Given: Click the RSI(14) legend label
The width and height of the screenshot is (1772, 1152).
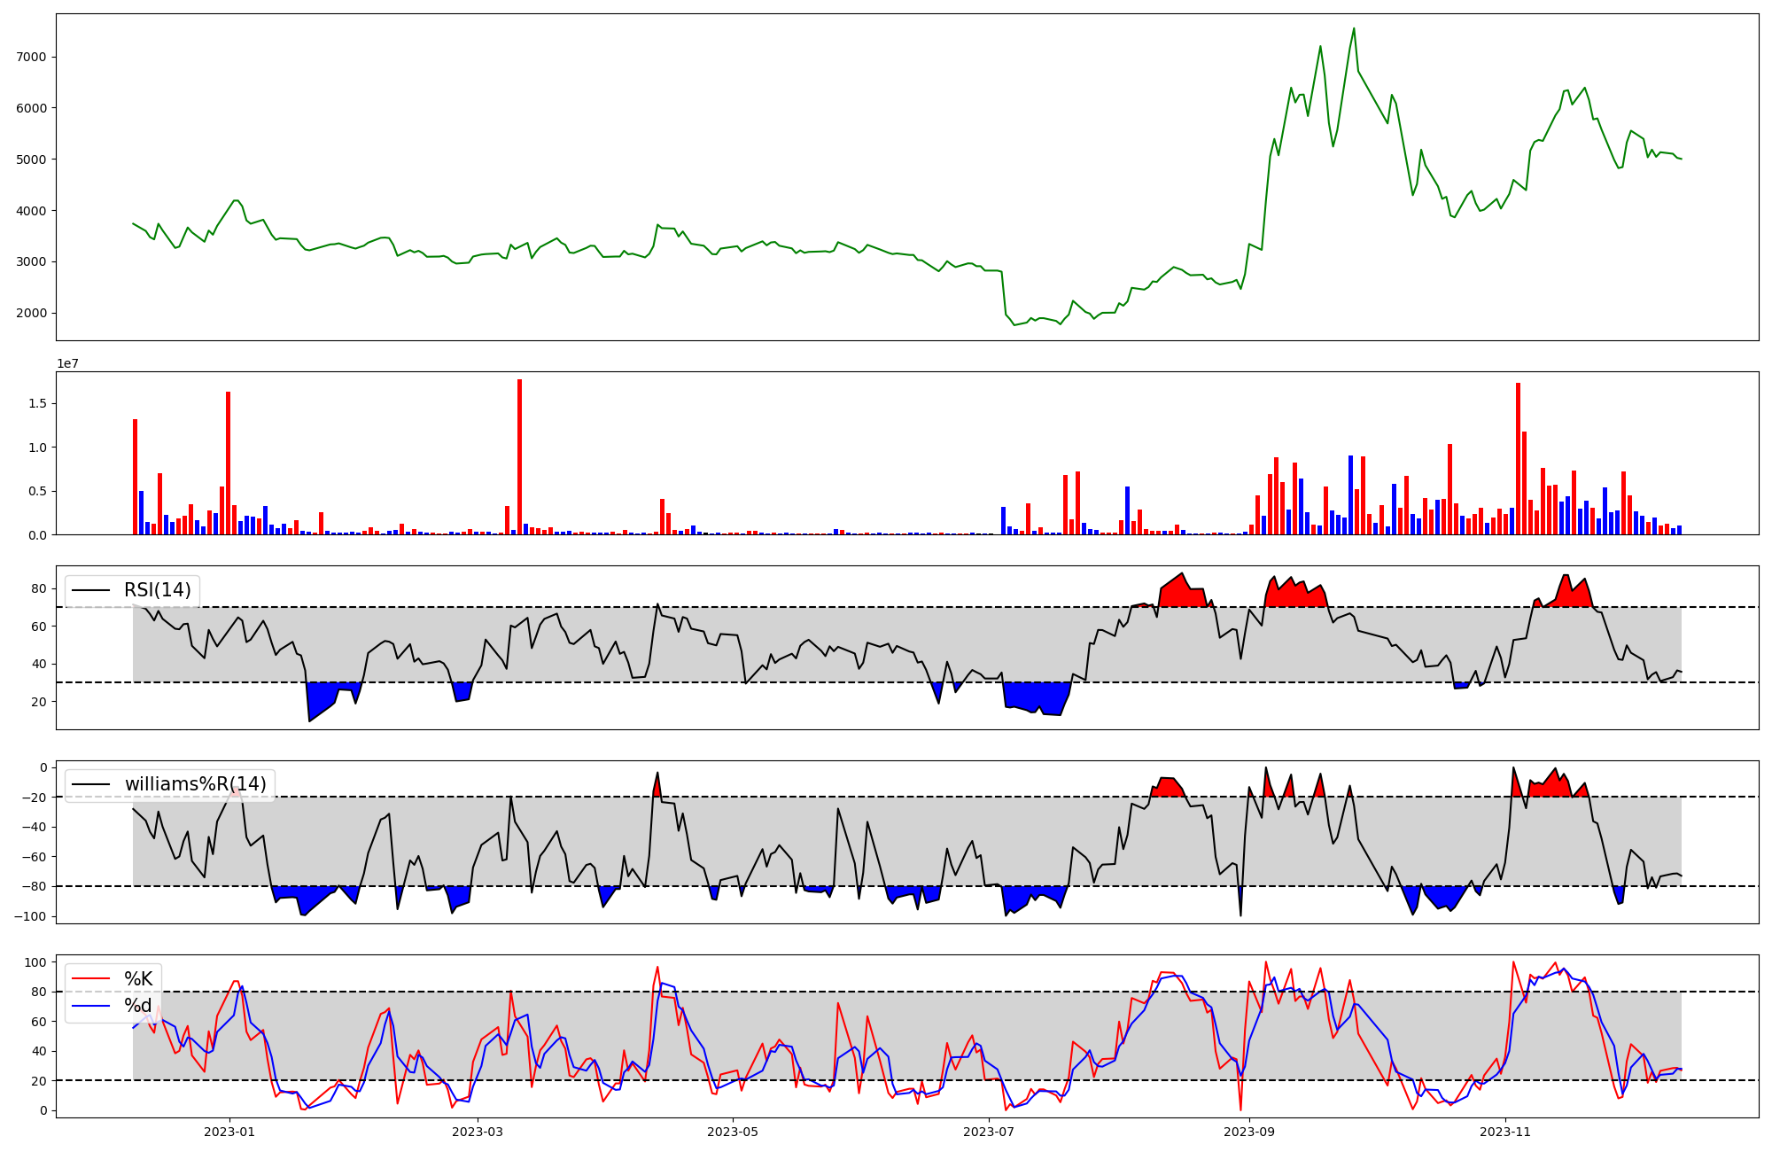Looking at the screenshot, I should tap(157, 590).
